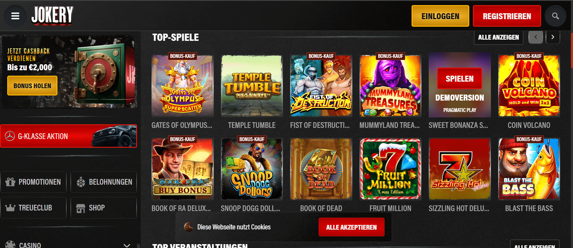Click the Mercedes logo on G-Klasse Aktion
Screen dimensions: 573x248
[x=10, y=136]
